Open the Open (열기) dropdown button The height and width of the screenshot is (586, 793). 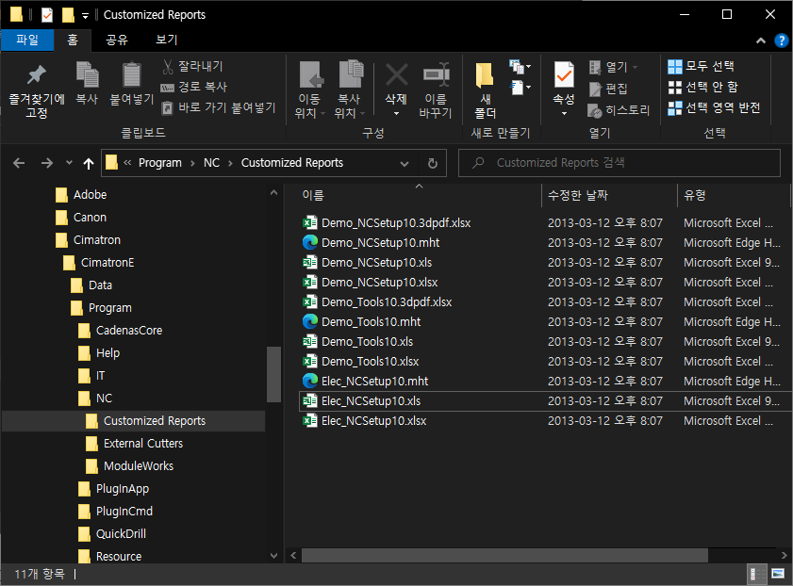tap(613, 67)
